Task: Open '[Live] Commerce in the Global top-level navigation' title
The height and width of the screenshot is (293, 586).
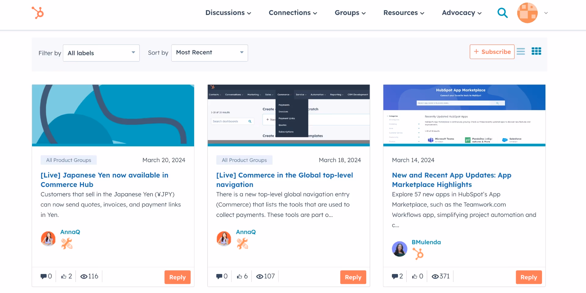Action: point(284,180)
